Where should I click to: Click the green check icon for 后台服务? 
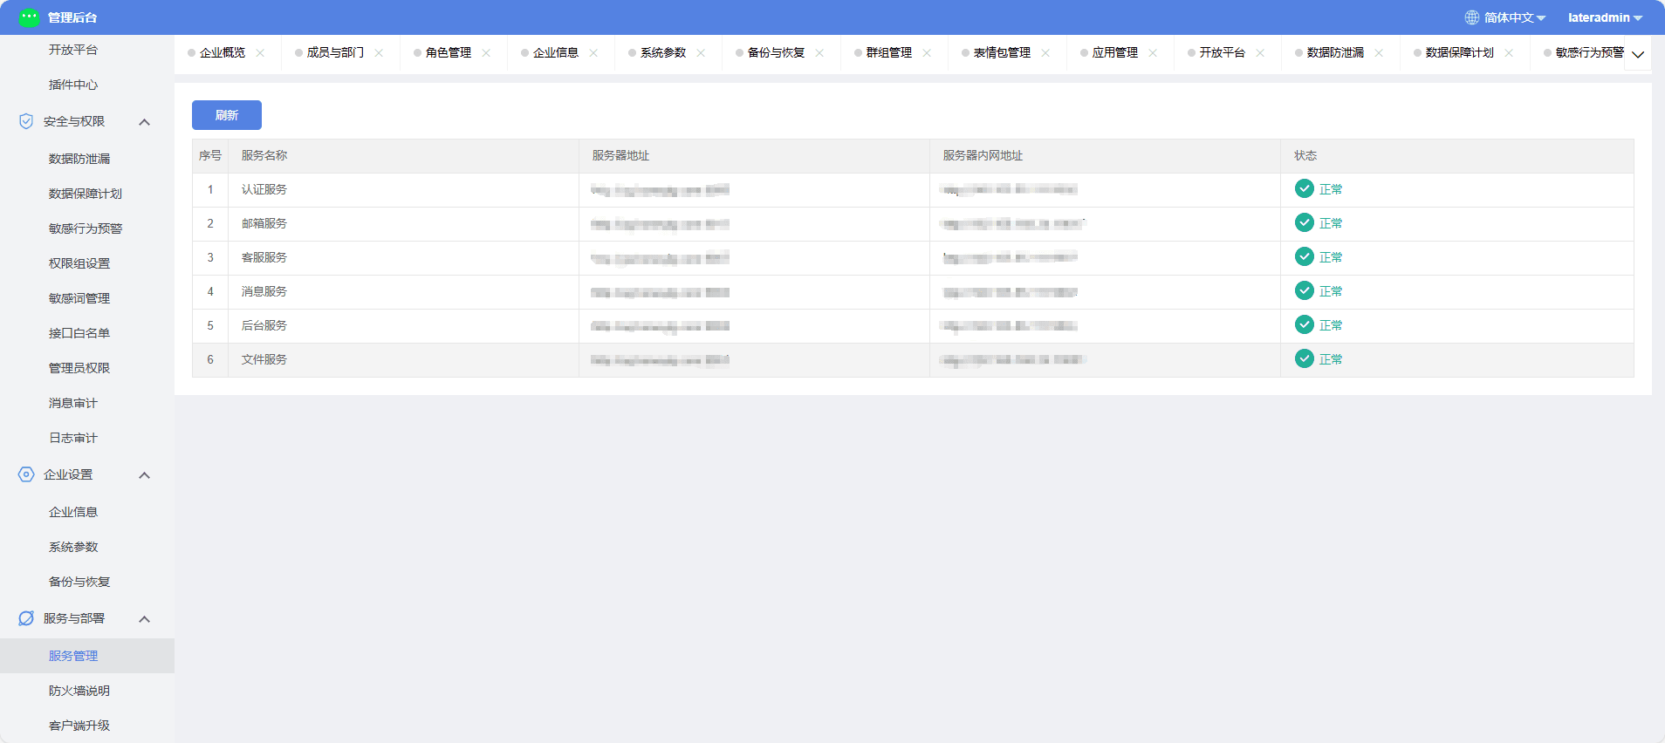tap(1305, 325)
